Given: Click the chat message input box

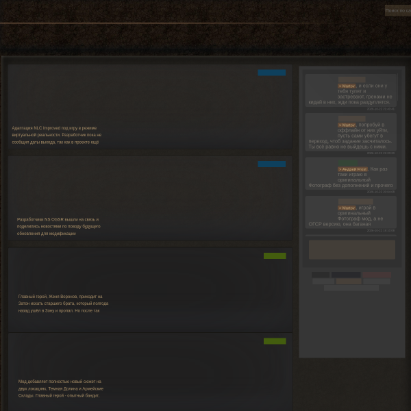Looking at the screenshot, I should pyautogui.click(x=352, y=250).
